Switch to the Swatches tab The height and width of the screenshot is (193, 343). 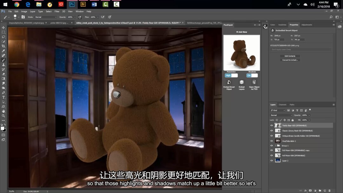tap(282, 25)
